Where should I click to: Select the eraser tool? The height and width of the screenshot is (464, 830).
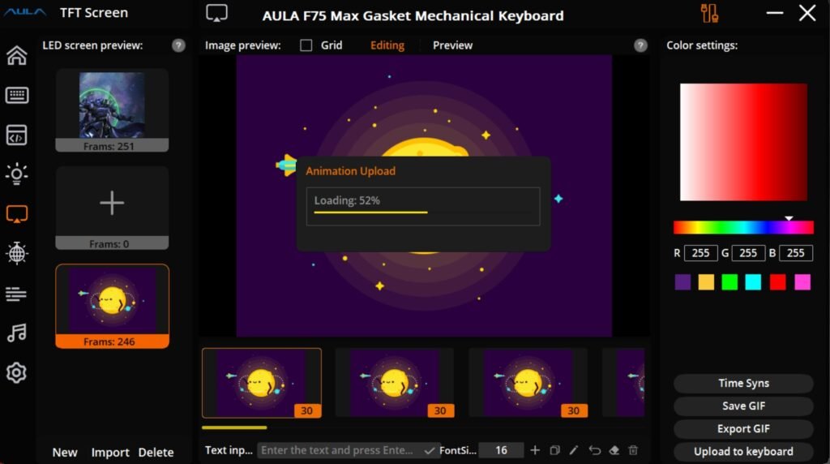pos(614,450)
